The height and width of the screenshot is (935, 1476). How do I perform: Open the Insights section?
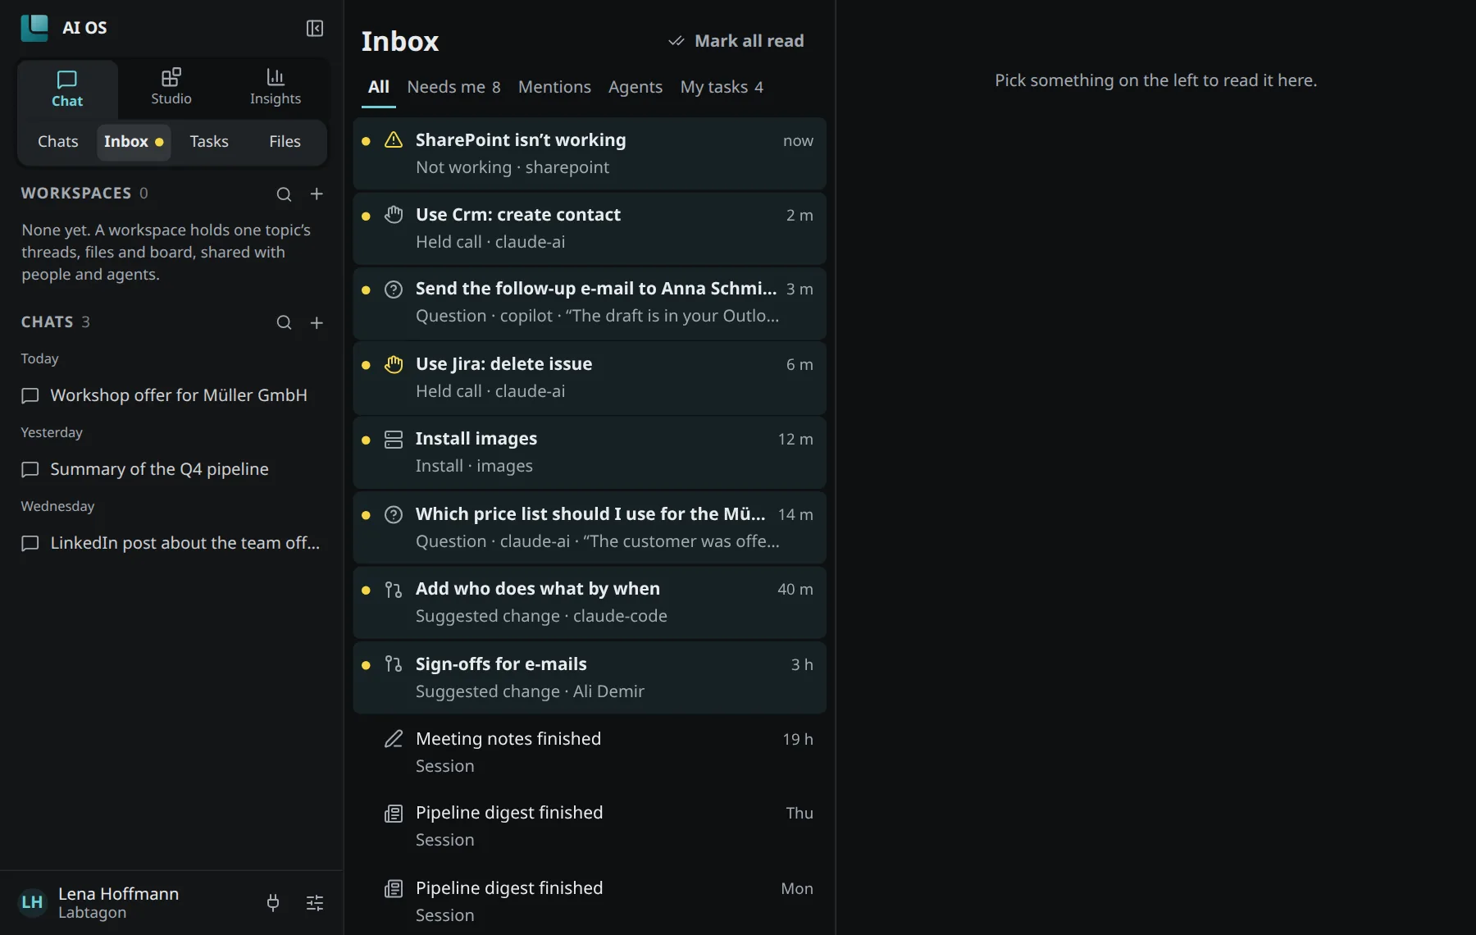(x=276, y=87)
